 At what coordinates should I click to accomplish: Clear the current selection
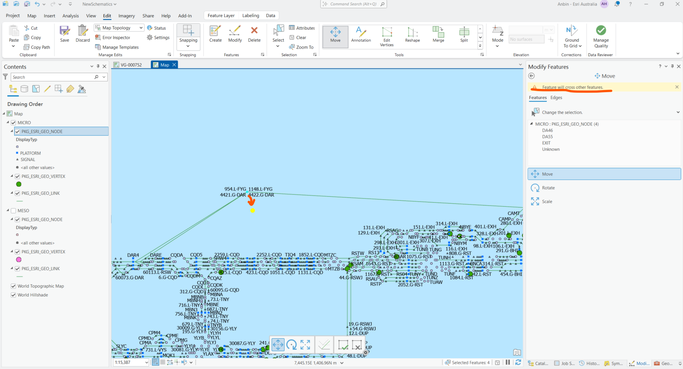point(298,38)
